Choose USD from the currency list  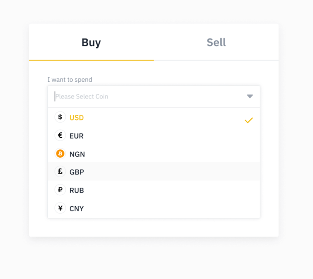[77, 118]
